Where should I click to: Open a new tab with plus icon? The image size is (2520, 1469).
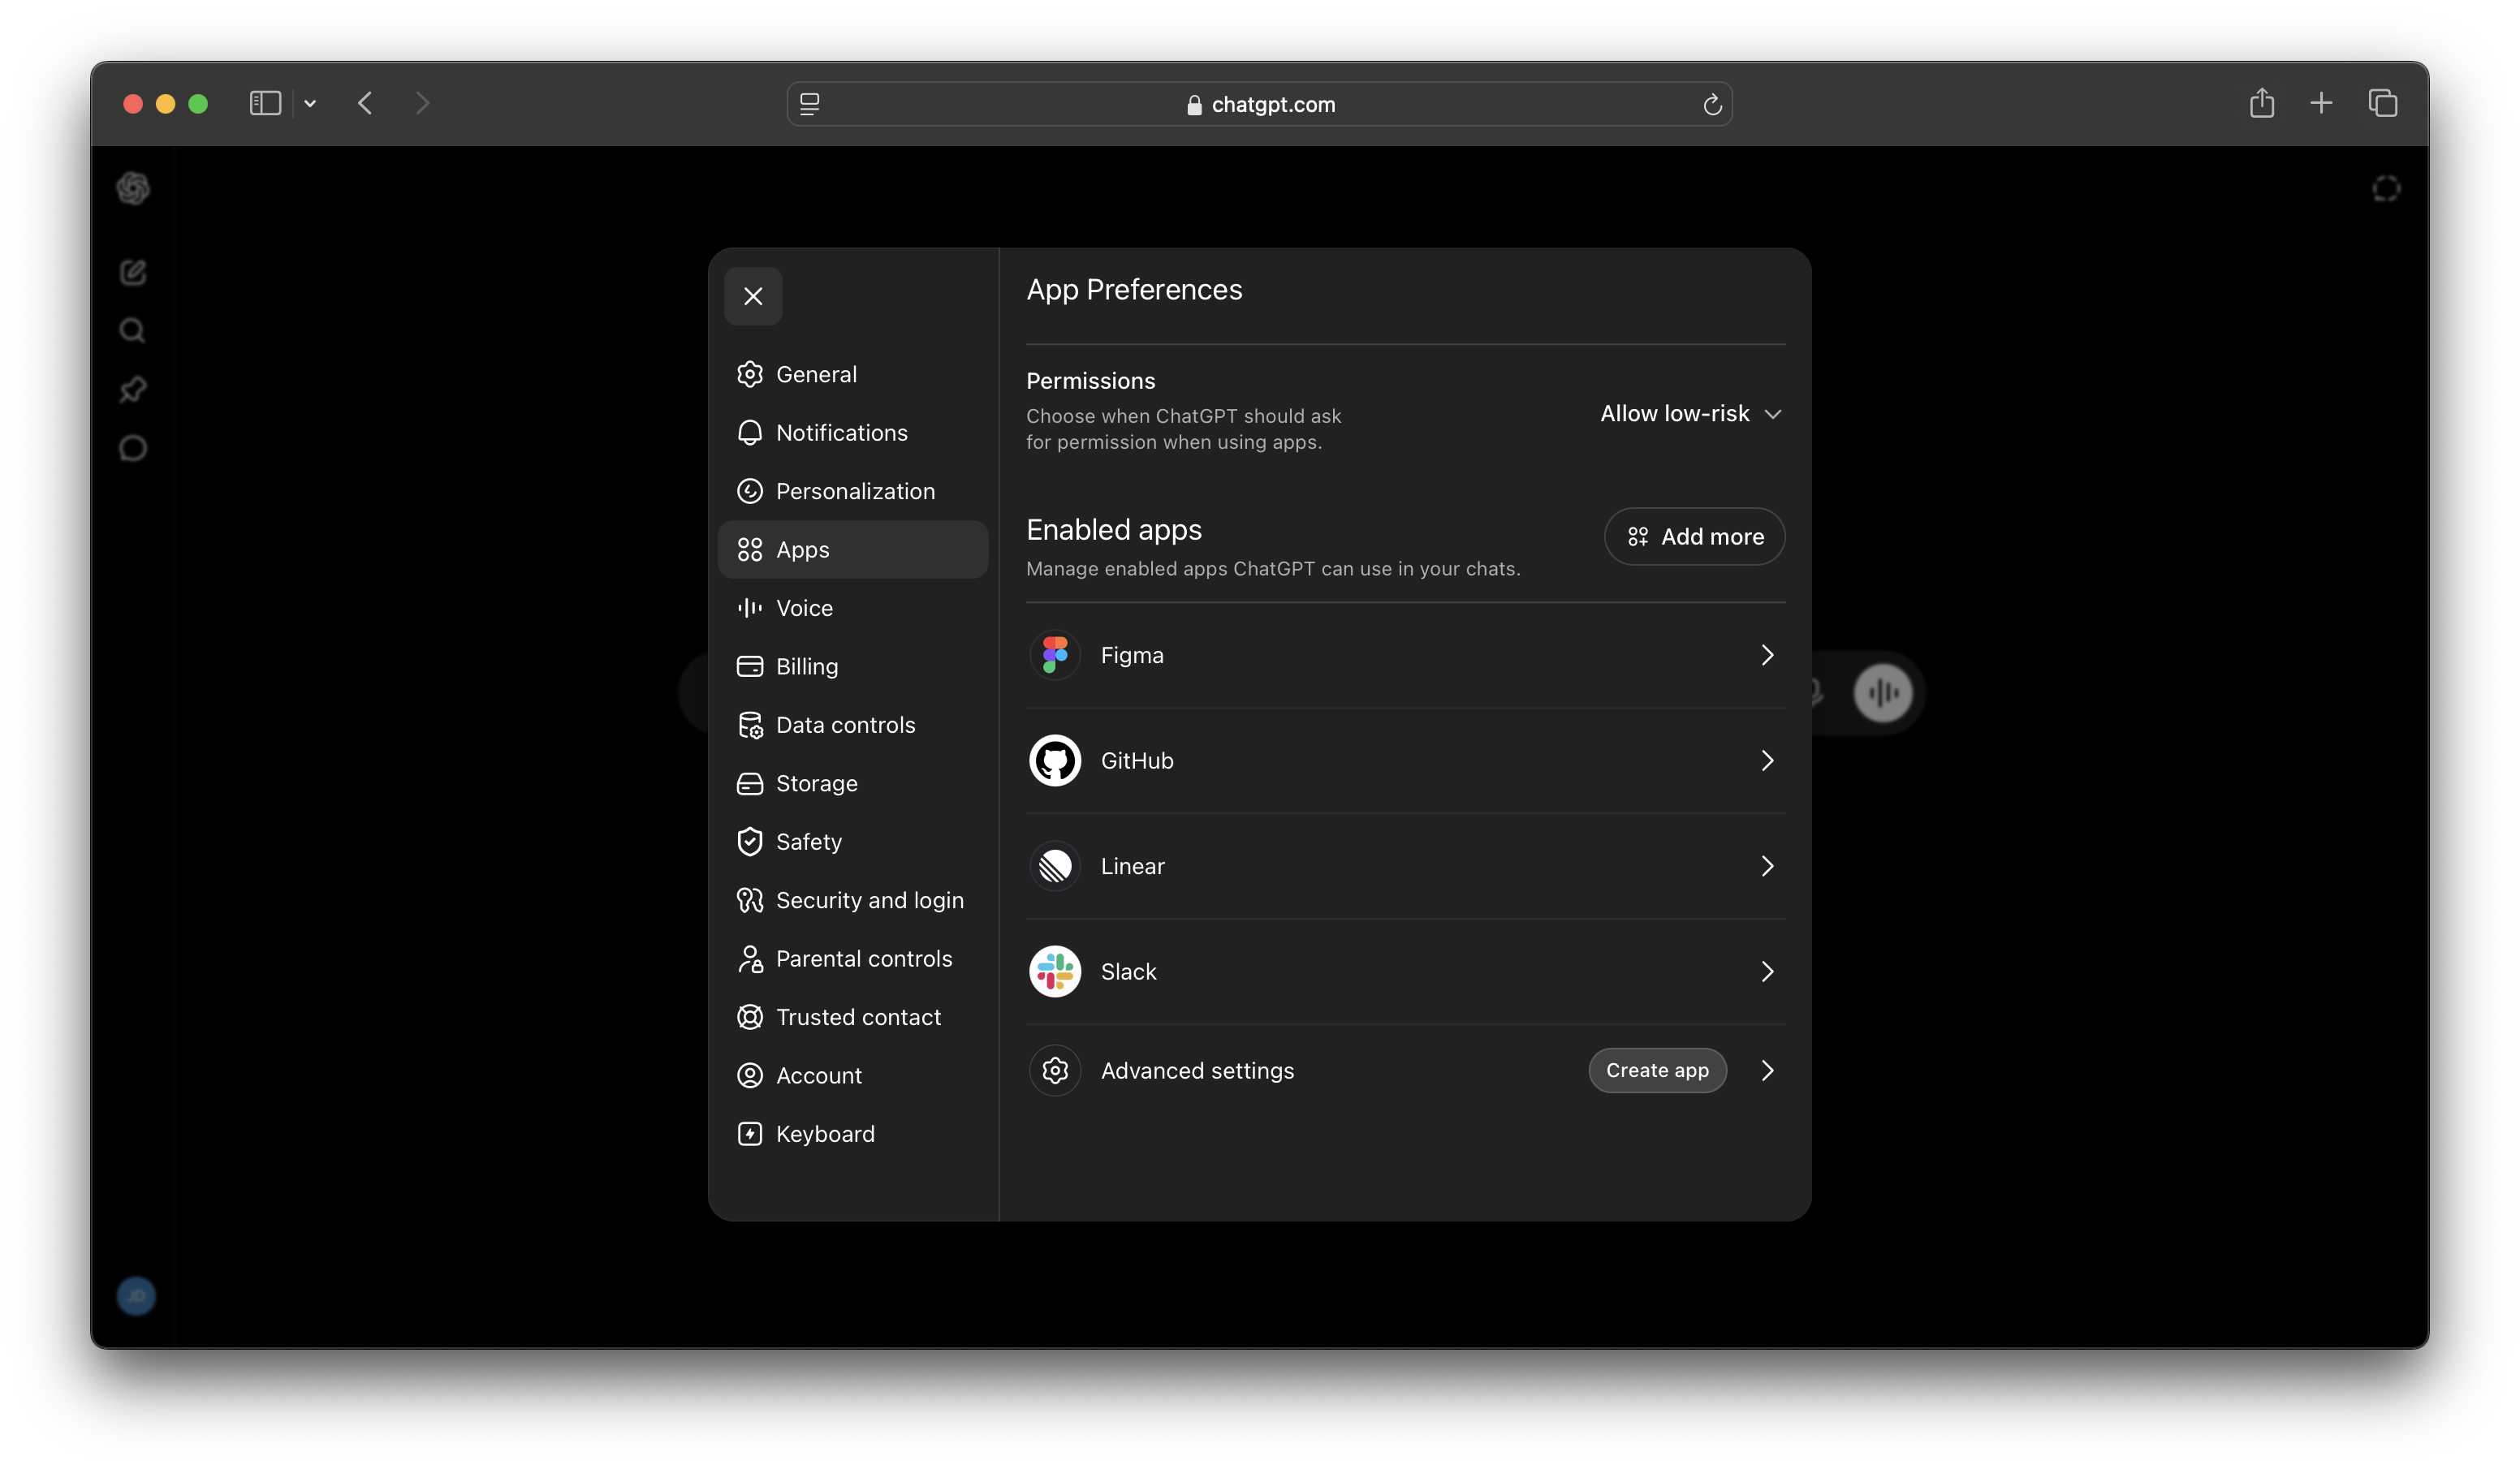point(2321,103)
